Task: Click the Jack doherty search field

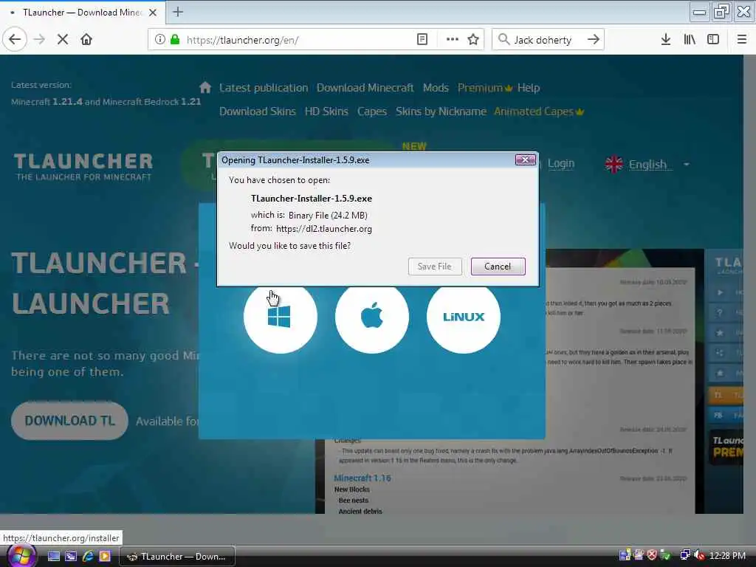Action: pos(547,40)
